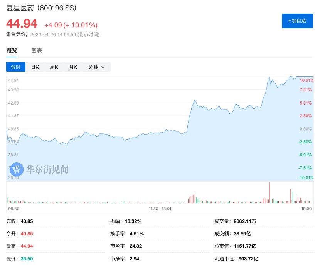The image size is (320, 265).
Task: Click the 市盈率 value 24.32
Action: point(136,246)
